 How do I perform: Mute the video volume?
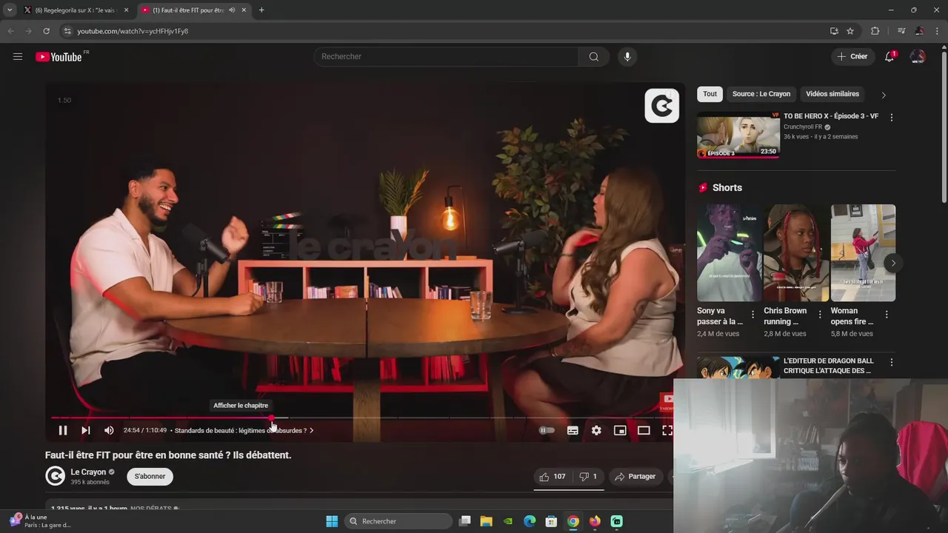[109, 430]
